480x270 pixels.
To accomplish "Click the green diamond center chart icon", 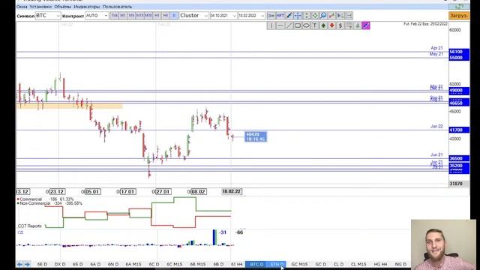I will coord(314,16).
